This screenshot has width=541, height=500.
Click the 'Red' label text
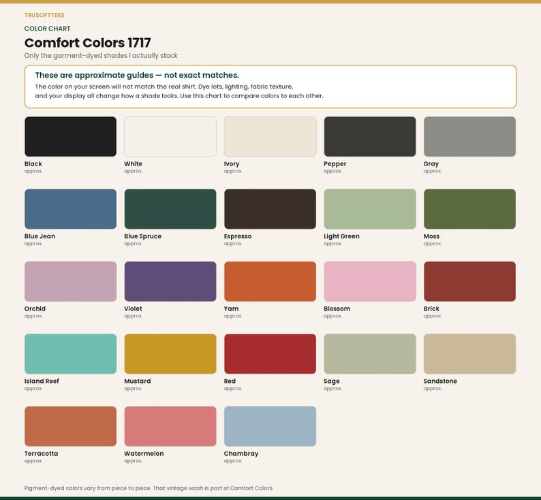click(x=230, y=381)
